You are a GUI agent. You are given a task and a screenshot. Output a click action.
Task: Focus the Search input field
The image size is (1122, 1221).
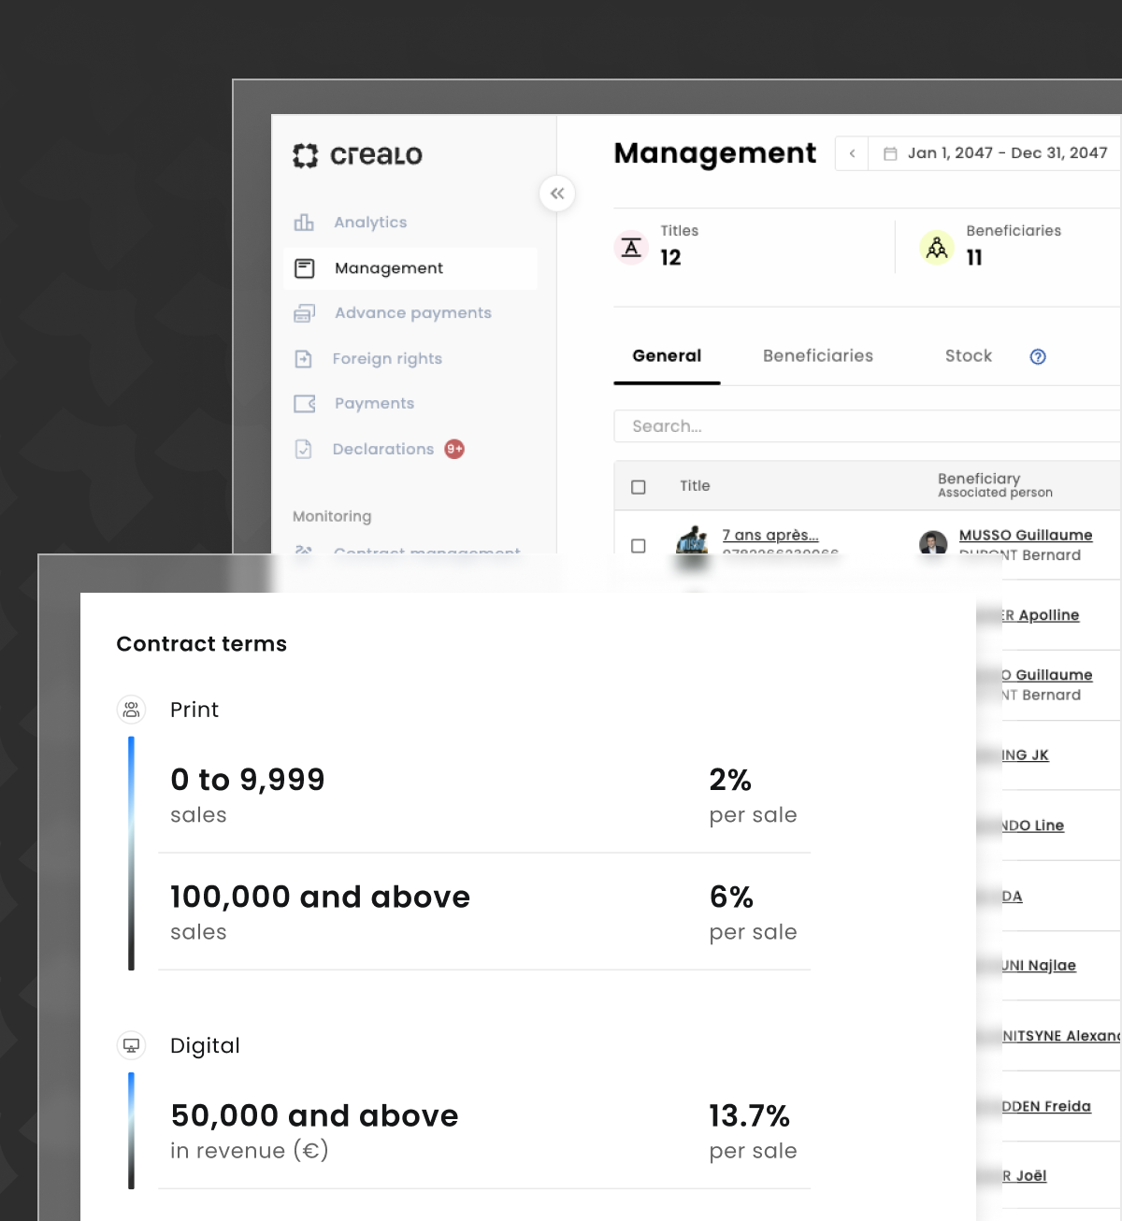pos(867,426)
